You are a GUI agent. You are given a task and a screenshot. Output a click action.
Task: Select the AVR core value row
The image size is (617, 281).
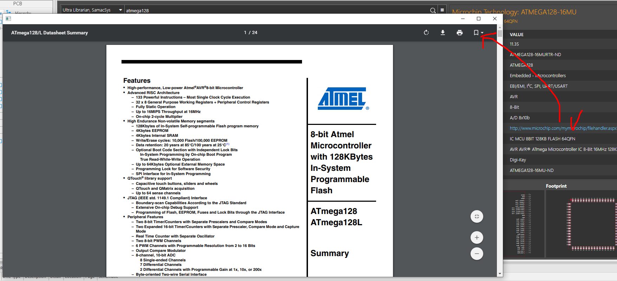pyautogui.click(x=560, y=97)
